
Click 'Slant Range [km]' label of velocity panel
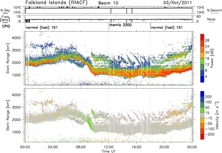(x=8, y=115)
